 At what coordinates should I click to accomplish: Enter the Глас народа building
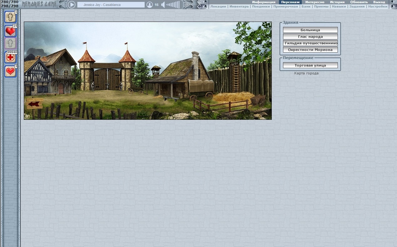(x=310, y=37)
